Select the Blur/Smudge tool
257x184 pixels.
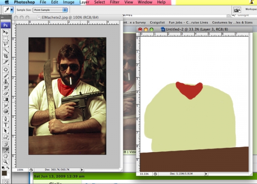coord(6,105)
